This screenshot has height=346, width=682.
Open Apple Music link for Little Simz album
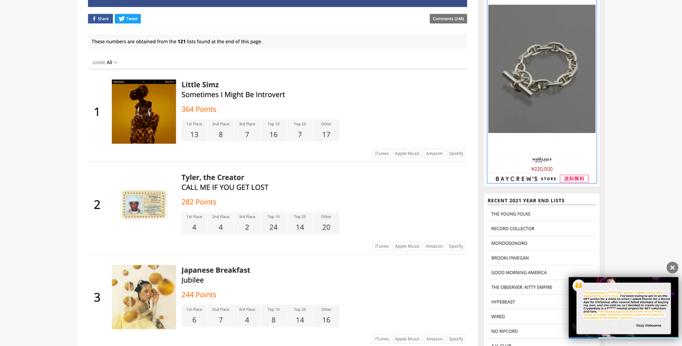tap(407, 153)
